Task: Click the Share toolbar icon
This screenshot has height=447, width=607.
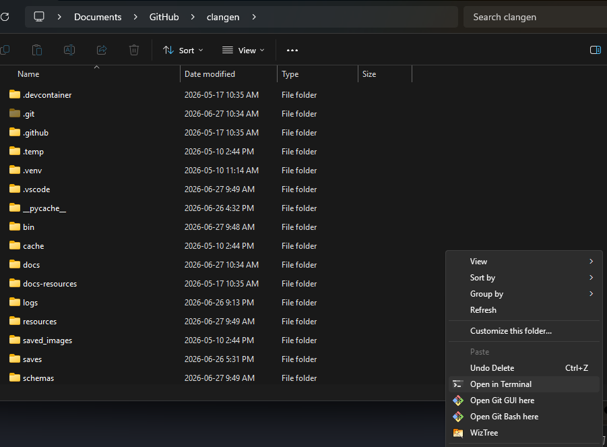Action: pyautogui.click(x=102, y=50)
